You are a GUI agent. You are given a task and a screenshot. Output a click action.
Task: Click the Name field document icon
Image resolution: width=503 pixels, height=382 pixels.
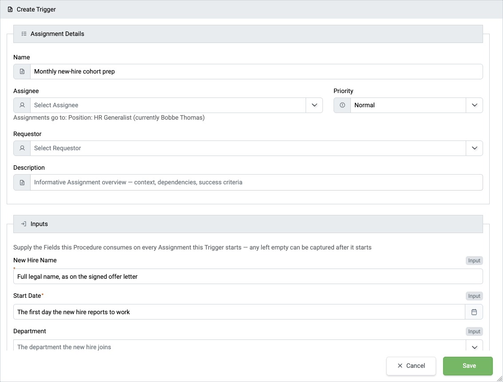[x=22, y=71]
